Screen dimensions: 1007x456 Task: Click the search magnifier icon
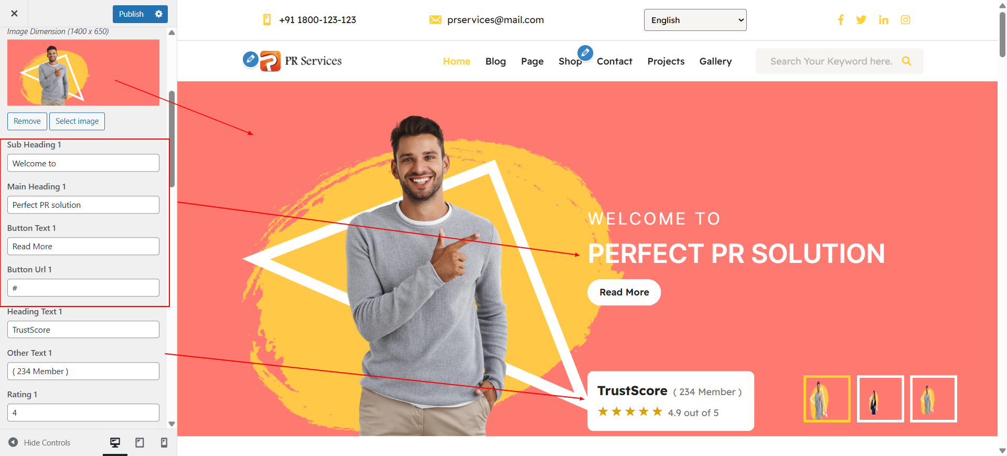coord(906,61)
